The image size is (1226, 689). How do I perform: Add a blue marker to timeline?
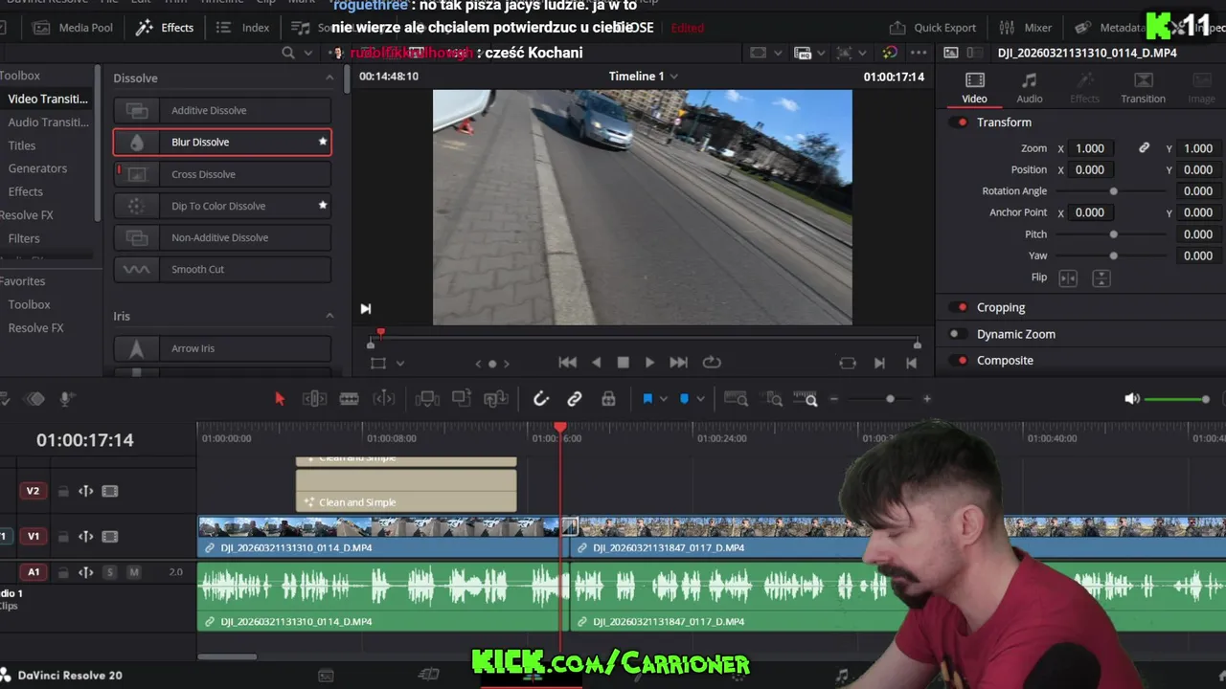pyautogui.click(x=684, y=399)
